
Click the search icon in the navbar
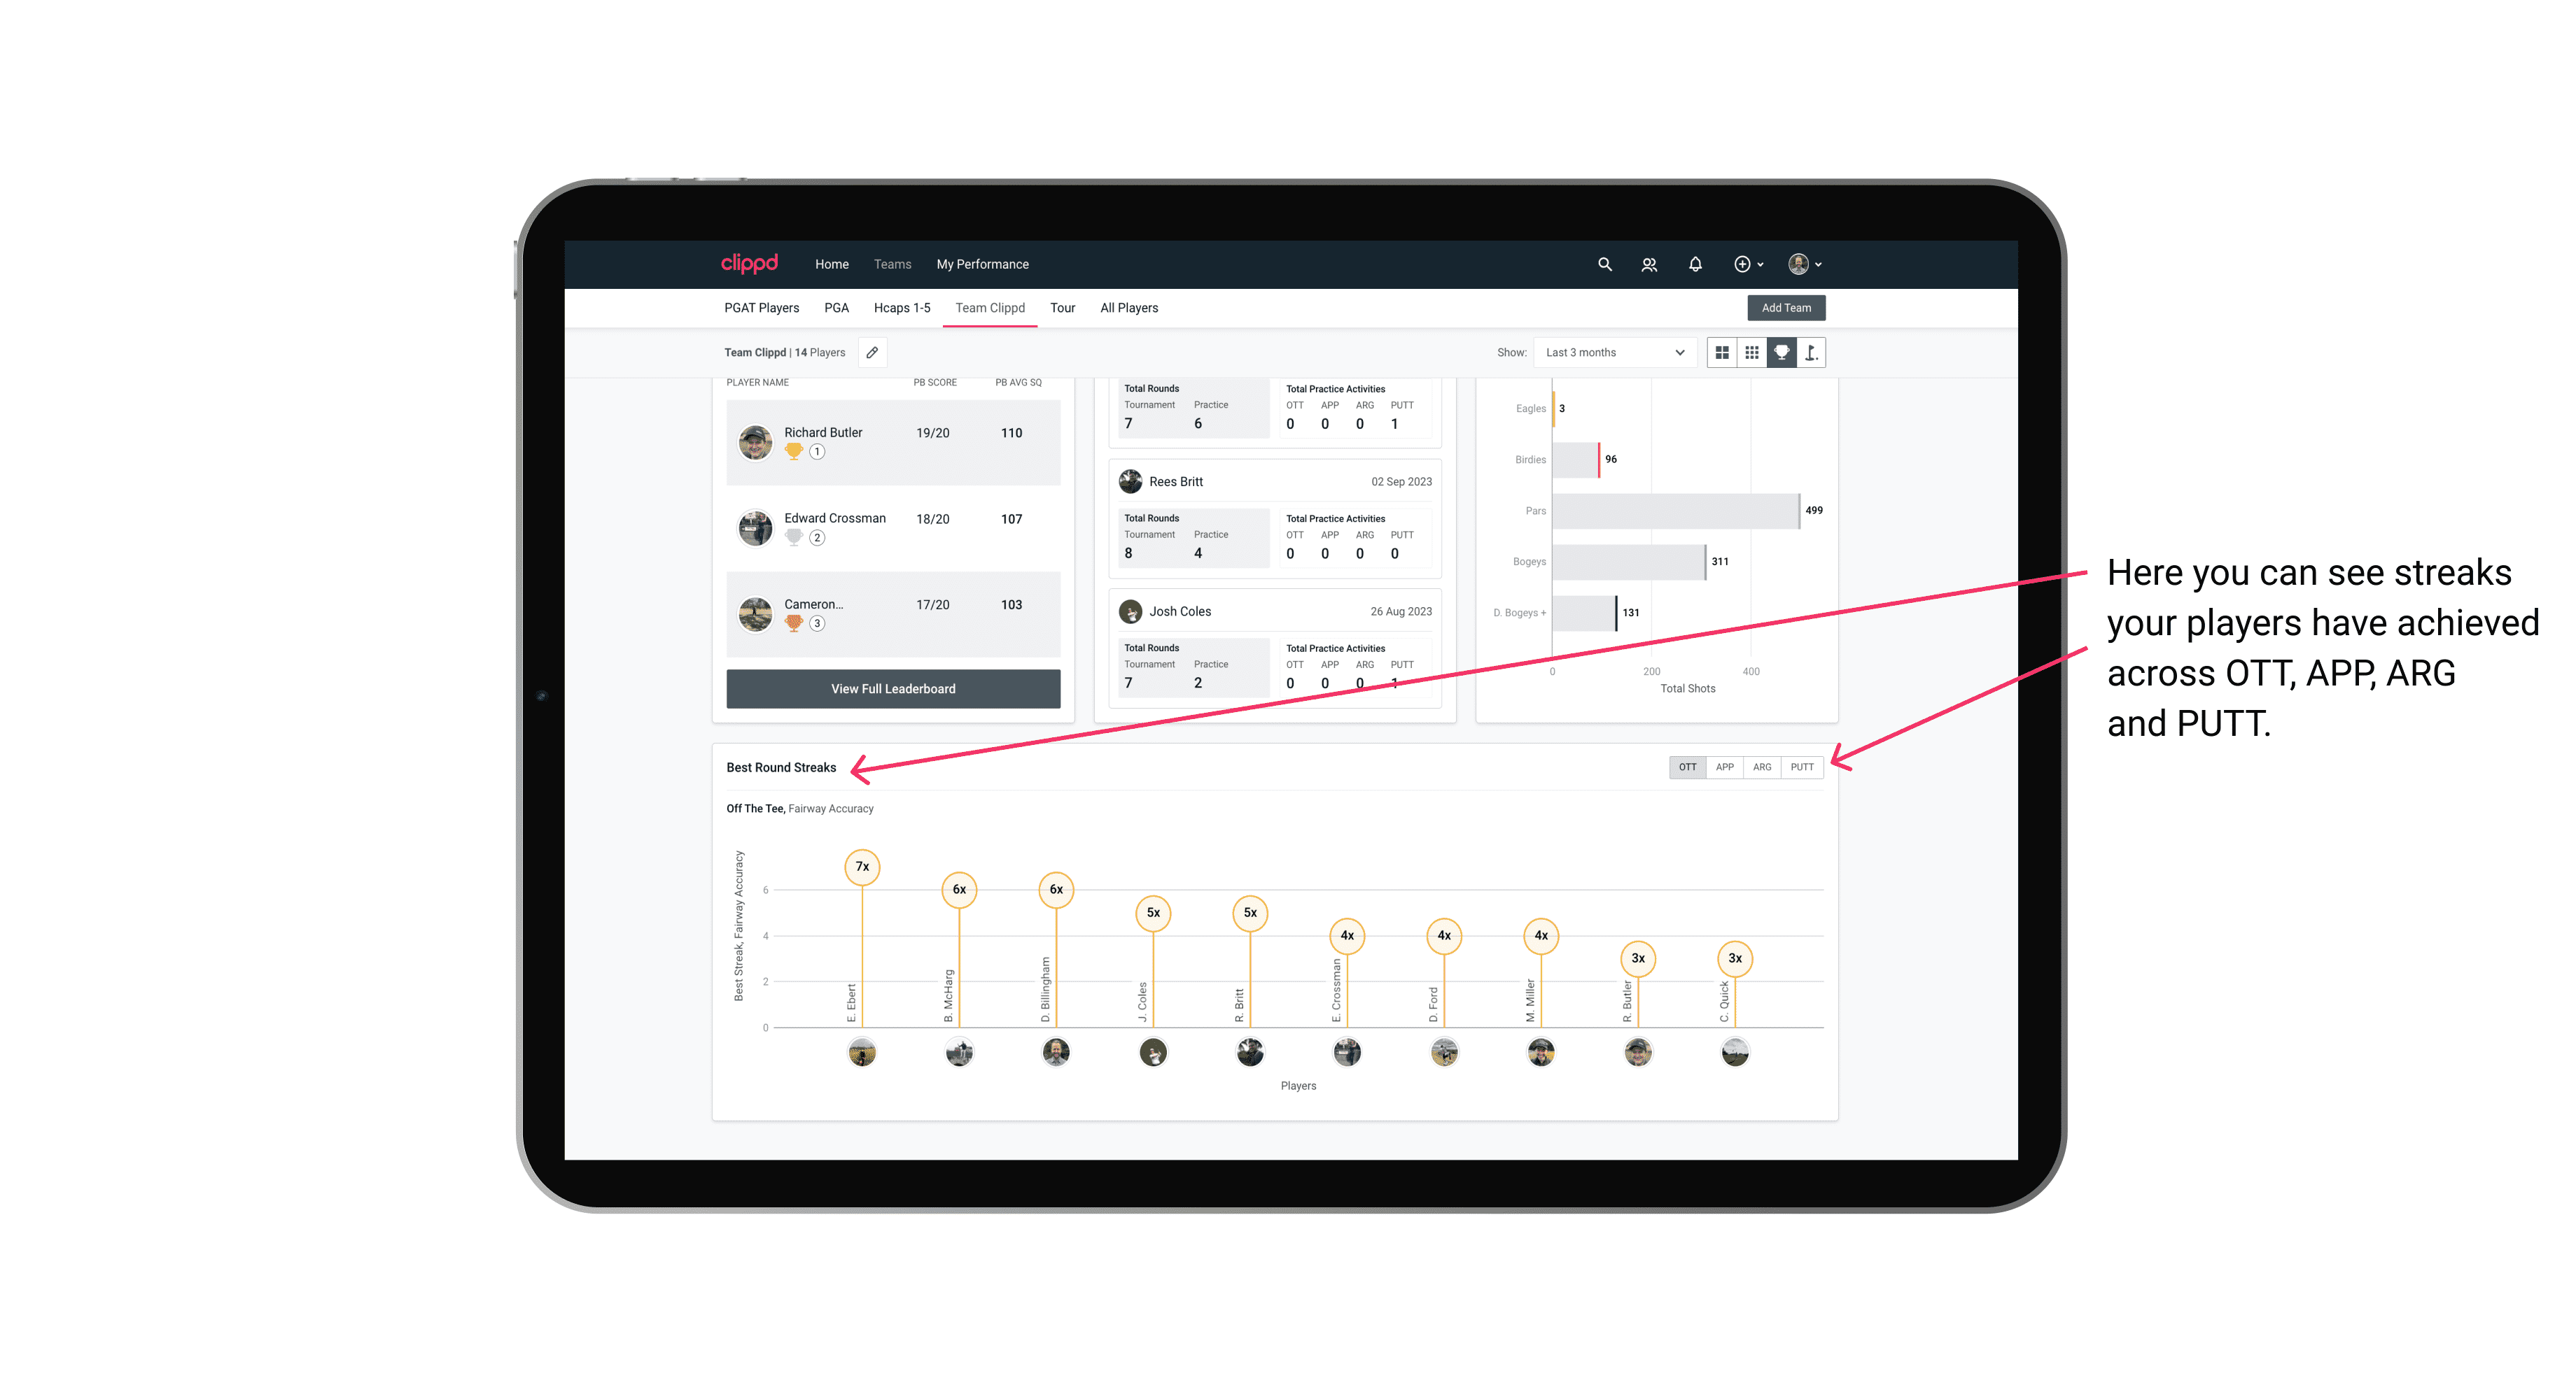click(1604, 264)
